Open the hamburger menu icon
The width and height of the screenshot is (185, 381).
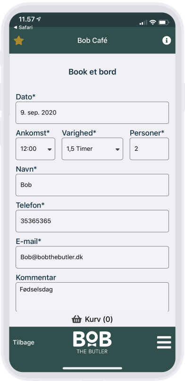point(164,342)
